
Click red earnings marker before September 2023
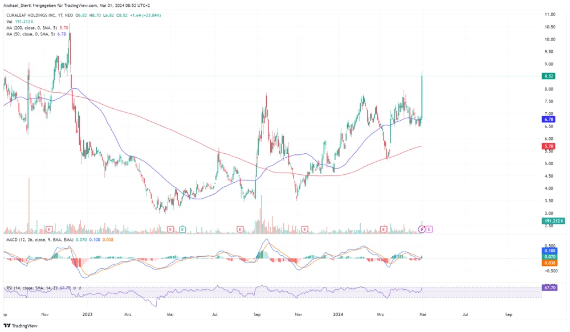click(x=240, y=229)
